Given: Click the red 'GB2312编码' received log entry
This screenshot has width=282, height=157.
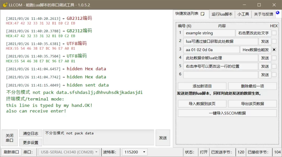Looking at the screenshot, I should tap(79, 18).
